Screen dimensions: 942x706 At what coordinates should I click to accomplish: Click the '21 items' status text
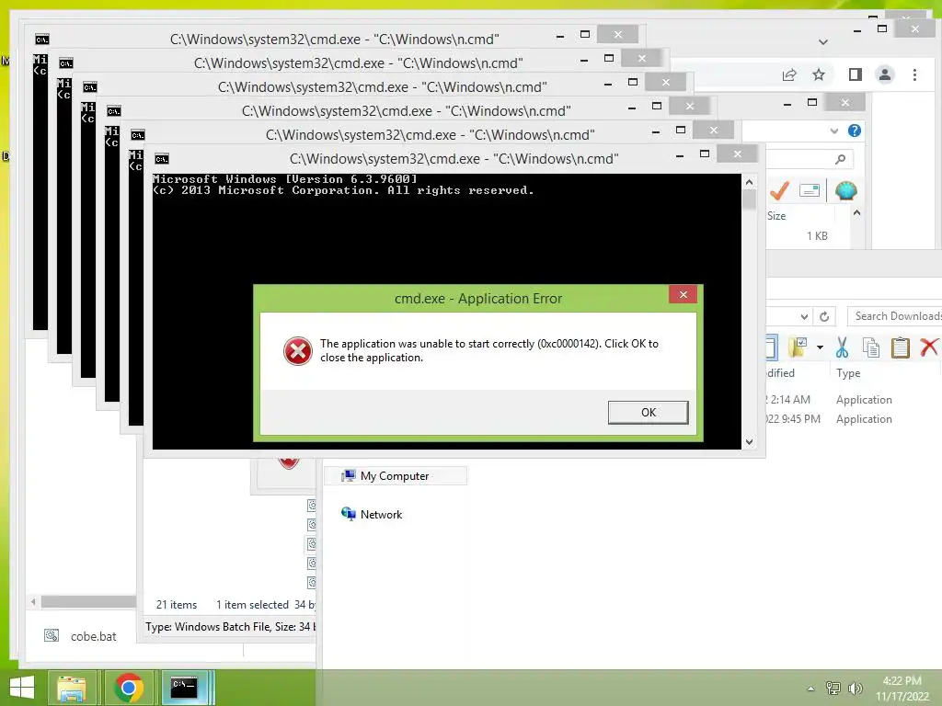(x=176, y=605)
